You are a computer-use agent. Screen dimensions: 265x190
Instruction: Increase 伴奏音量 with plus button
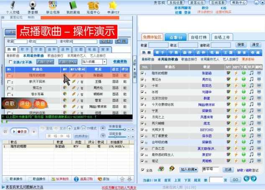tap(133, 129)
